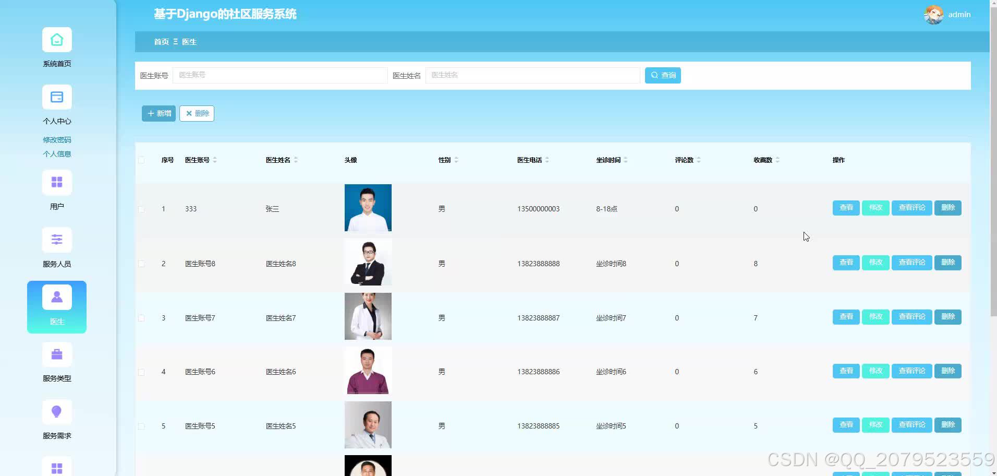Click 修改 button for 医生姓名5 row
The height and width of the screenshot is (476, 997).
click(876, 425)
